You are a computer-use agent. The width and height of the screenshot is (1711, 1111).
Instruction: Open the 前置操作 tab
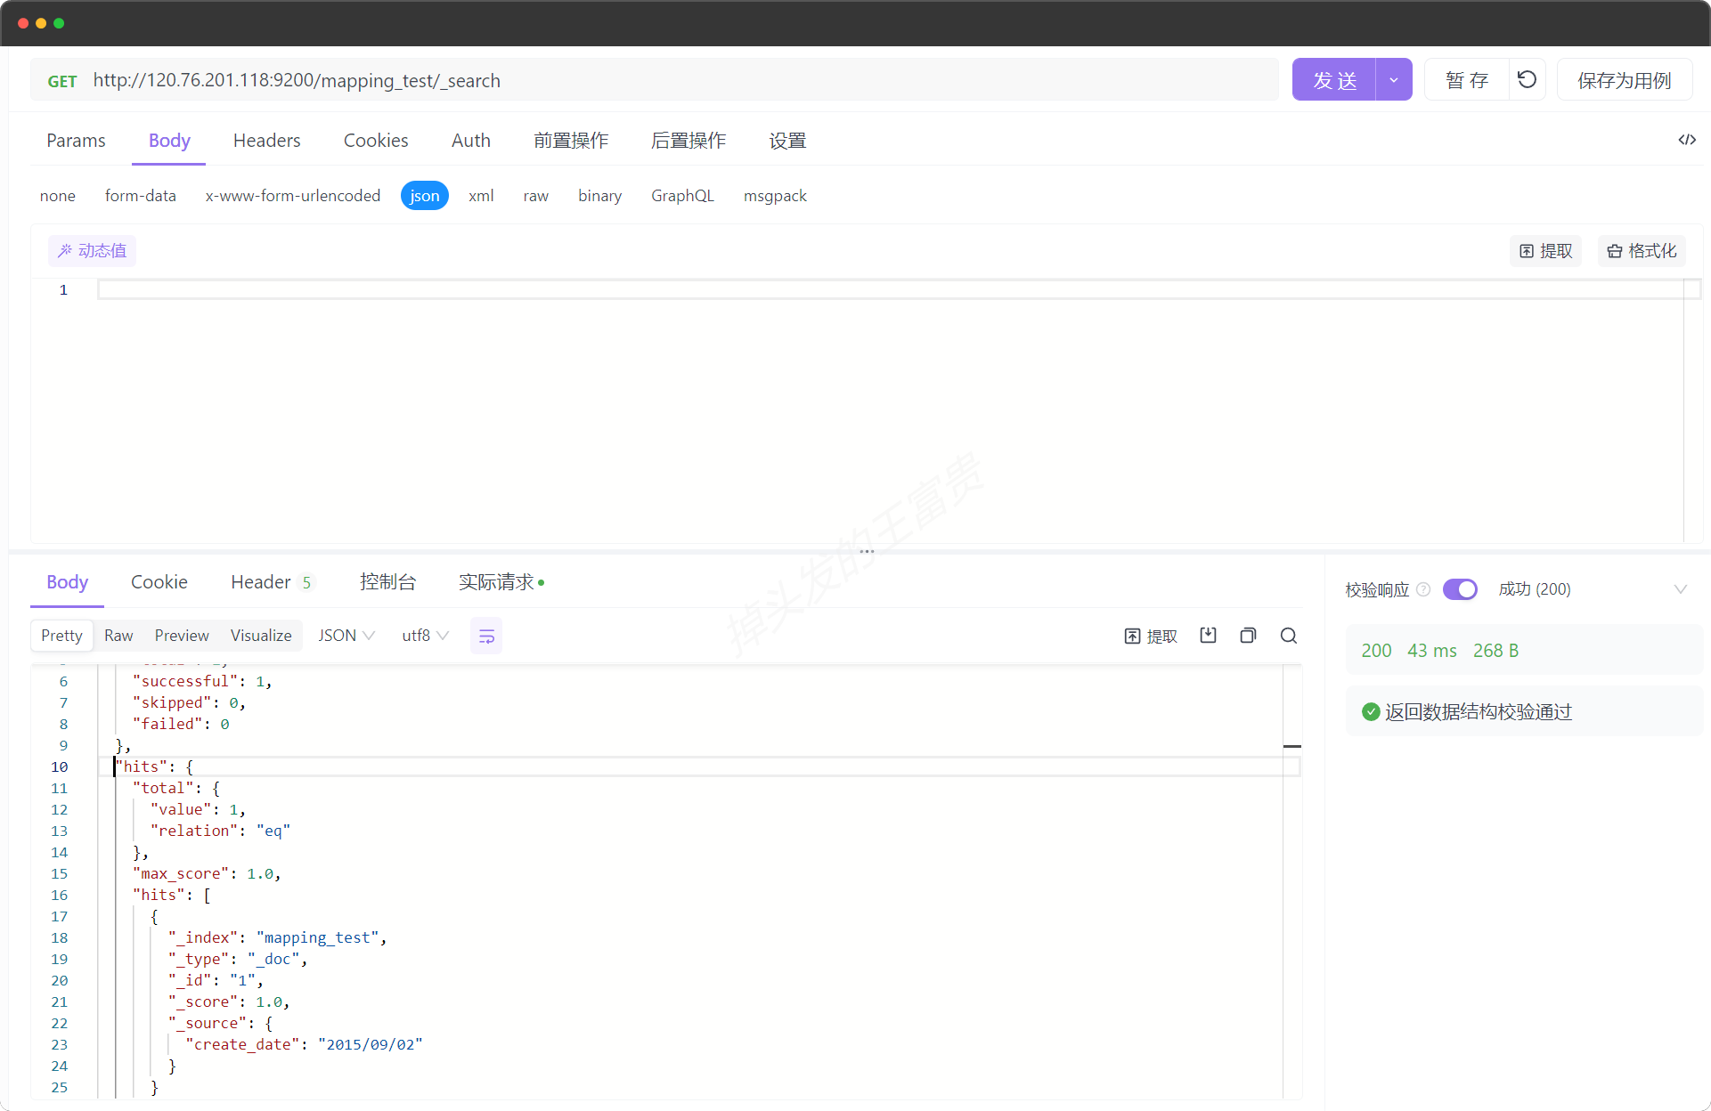[571, 141]
